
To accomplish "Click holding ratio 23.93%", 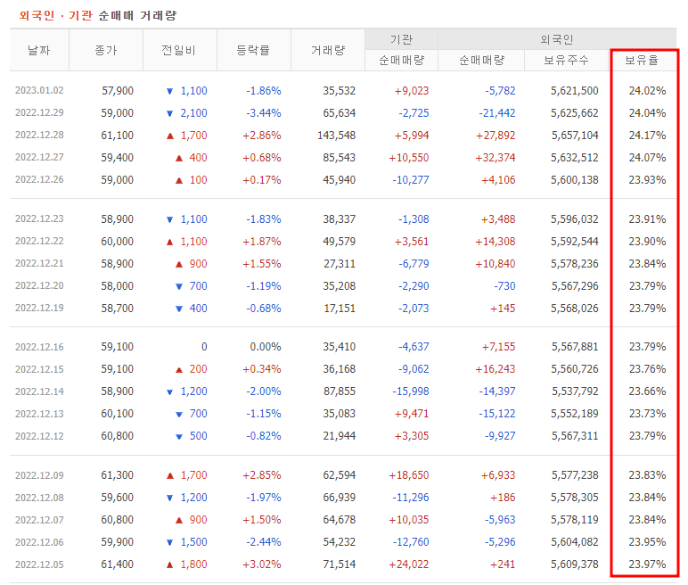I will click(647, 179).
